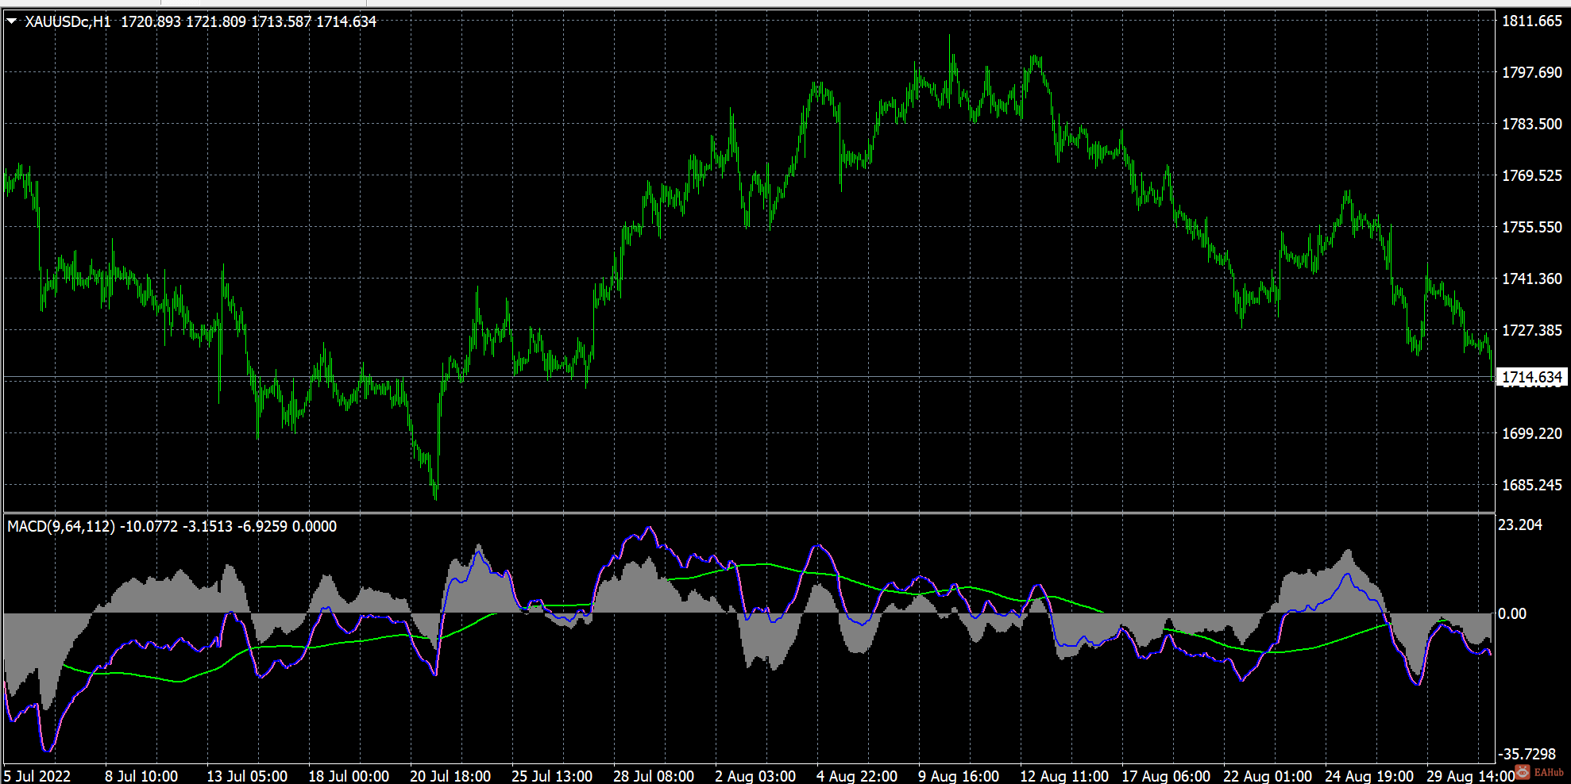Click the 2 Aug 03:00 time label
The height and width of the screenshot is (784, 1571).
(755, 775)
